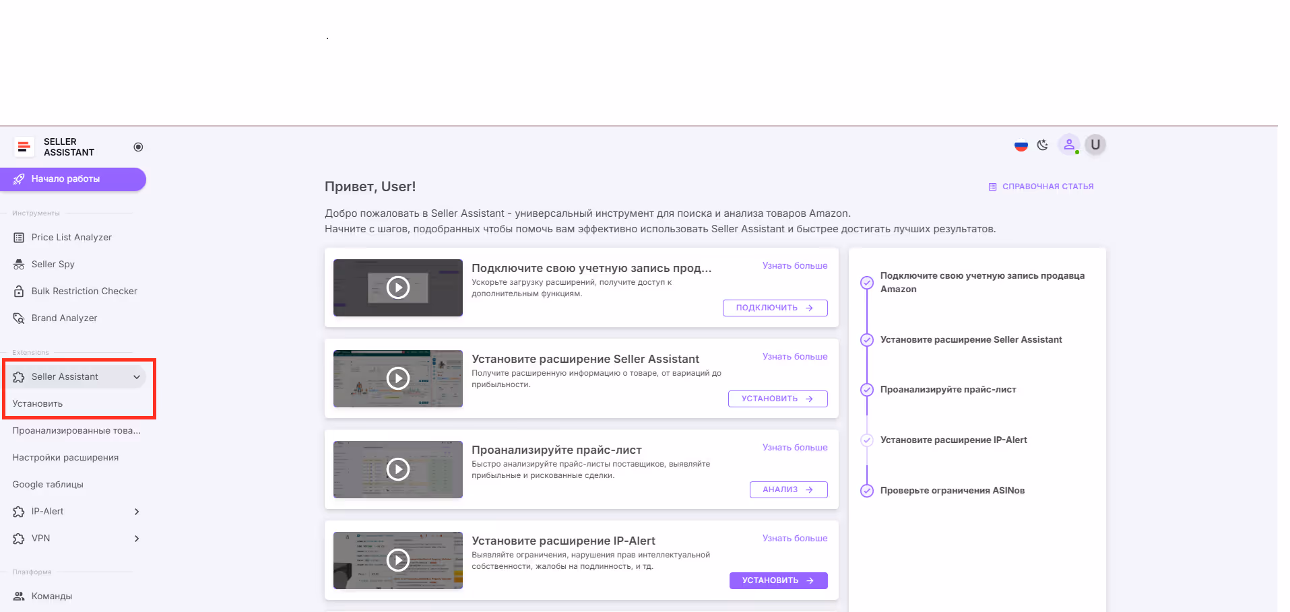Click the VPN puzzle icon

(19, 539)
